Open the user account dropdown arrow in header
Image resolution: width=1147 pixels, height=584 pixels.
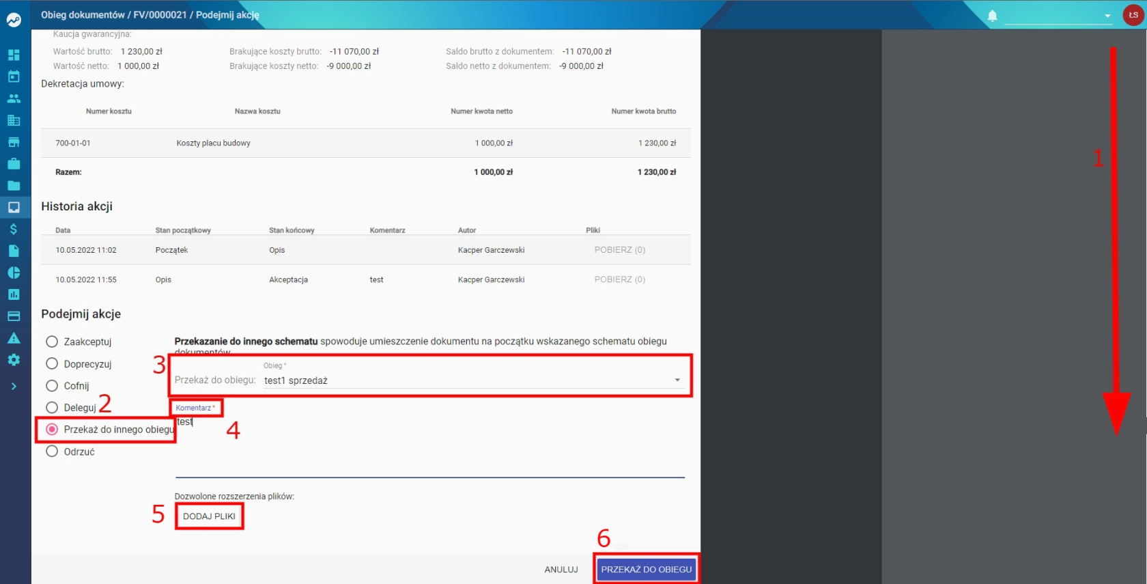click(x=1107, y=16)
